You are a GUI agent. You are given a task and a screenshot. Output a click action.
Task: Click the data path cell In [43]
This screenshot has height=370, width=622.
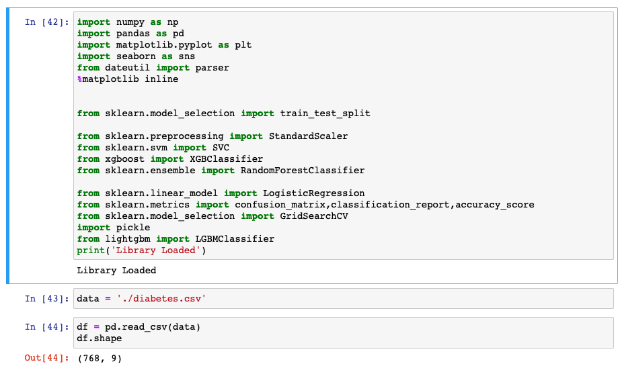pos(343,299)
